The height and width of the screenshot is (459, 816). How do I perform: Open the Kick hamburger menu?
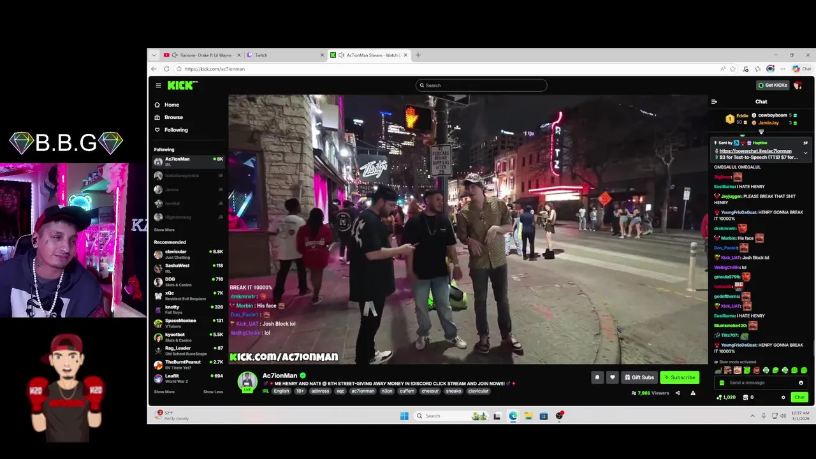(x=158, y=85)
